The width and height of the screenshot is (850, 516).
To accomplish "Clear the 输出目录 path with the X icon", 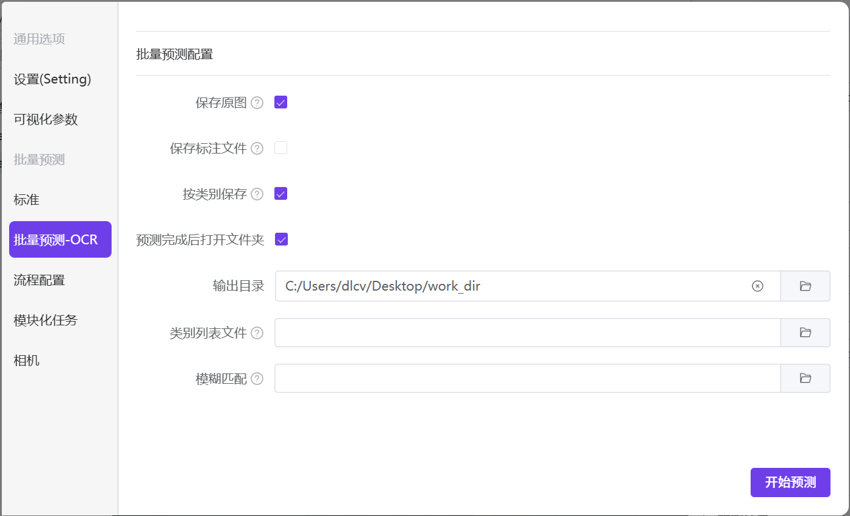I will coord(757,286).
